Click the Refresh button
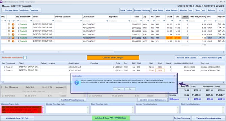The width and height of the screenshot is (226, 121). coord(211,10)
